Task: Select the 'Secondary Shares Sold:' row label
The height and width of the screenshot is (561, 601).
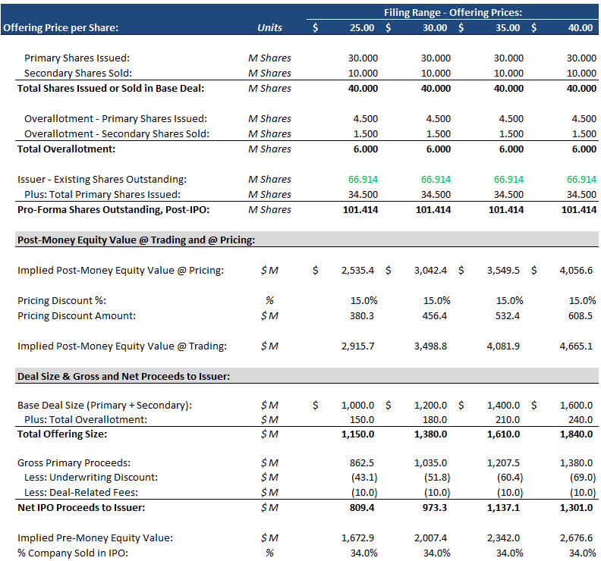Action: [78, 73]
